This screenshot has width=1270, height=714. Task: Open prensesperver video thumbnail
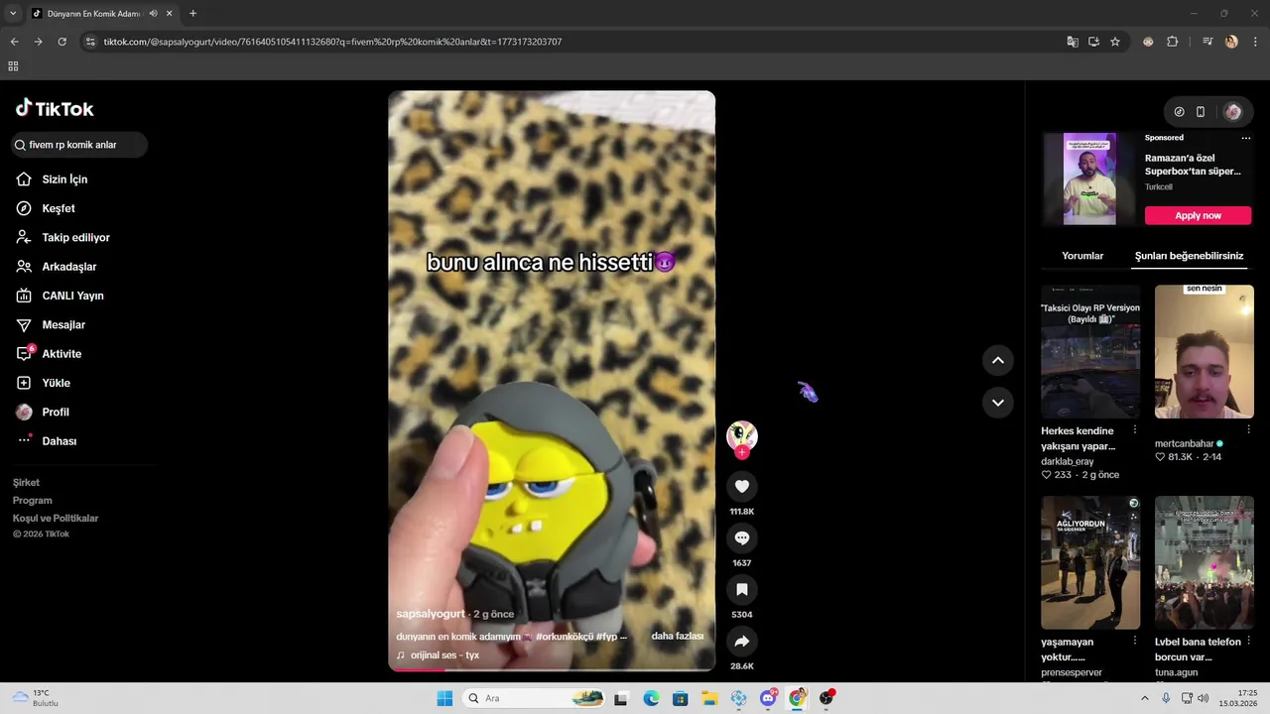[x=1090, y=562]
